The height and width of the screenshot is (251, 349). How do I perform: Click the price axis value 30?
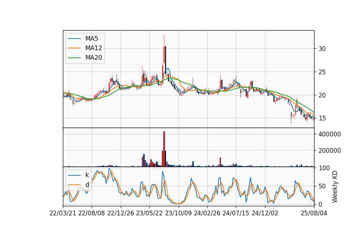[x=322, y=49]
